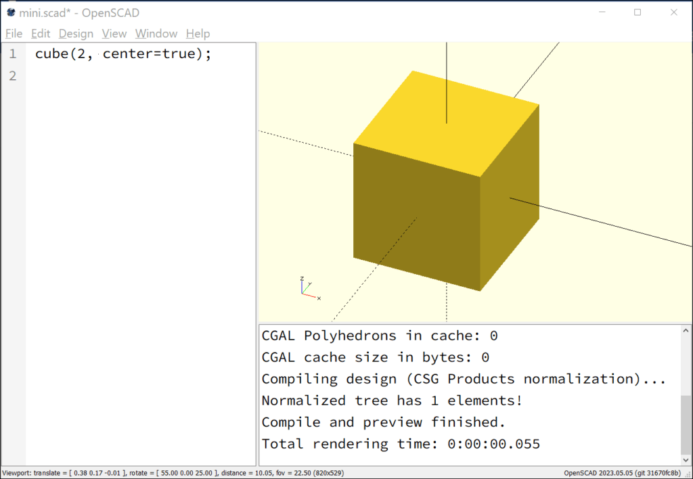Click the console scrollbar up arrow
The height and width of the screenshot is (479, 693).
(x=686, y=330)
